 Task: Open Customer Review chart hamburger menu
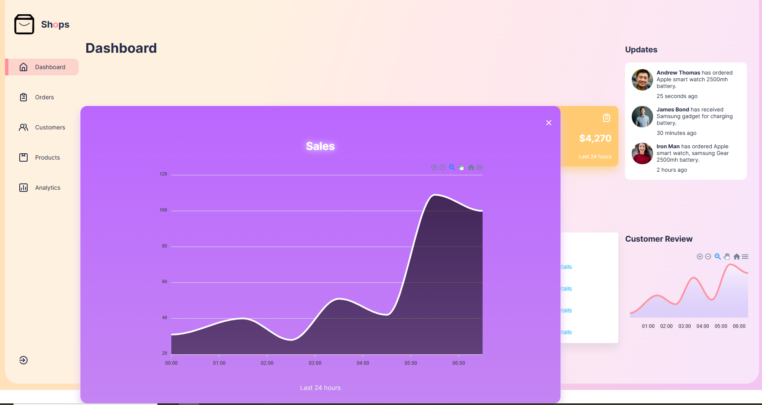[x=745, y=256]
